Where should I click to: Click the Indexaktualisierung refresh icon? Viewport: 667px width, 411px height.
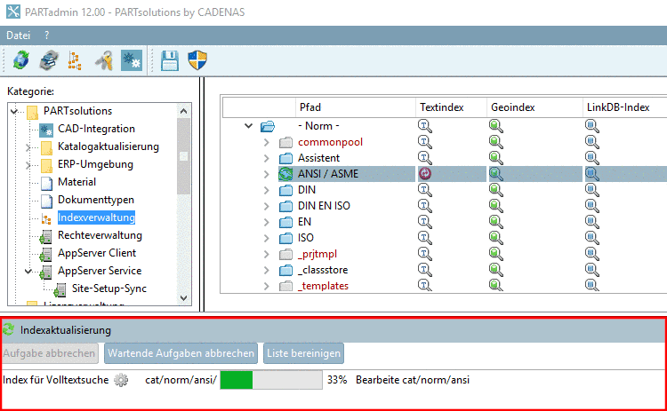click(x=8, y=330)
